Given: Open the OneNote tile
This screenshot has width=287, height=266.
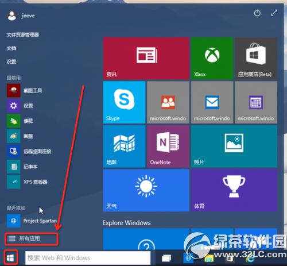Looking at the screenshot, I should click(x=168, y=147).
